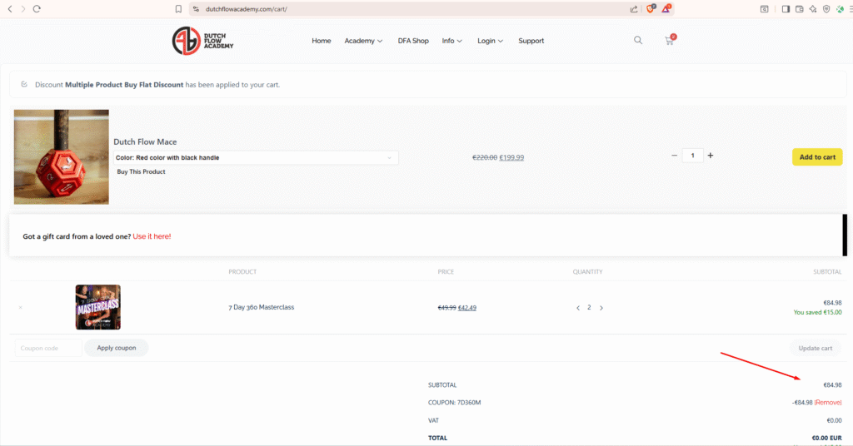This screenshot has width=853, height=446.
Task: Click the Buy This Product link
Action: click(x=141, y=171)
